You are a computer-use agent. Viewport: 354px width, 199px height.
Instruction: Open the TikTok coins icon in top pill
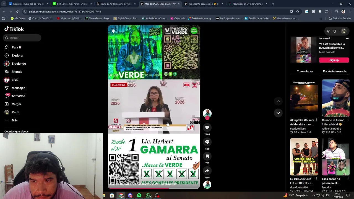(x=329, y=31)
